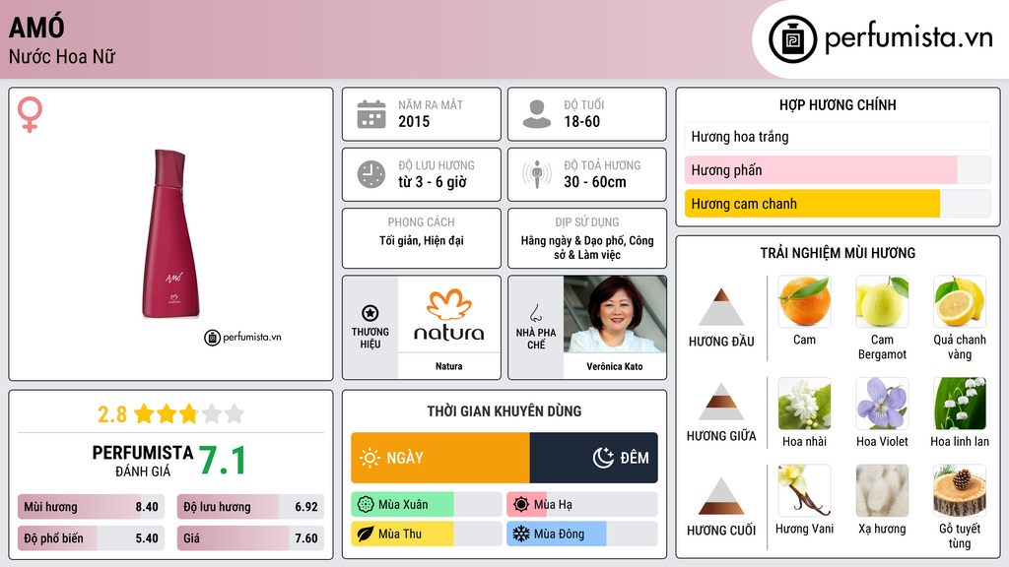
Task: Click the AMÓ perfume title
Action: [x=36, y=28]
